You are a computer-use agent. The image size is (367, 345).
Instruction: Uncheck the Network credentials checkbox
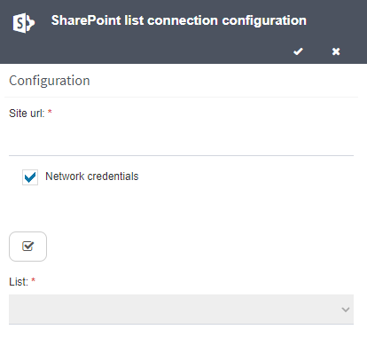[x=30, y=177]
